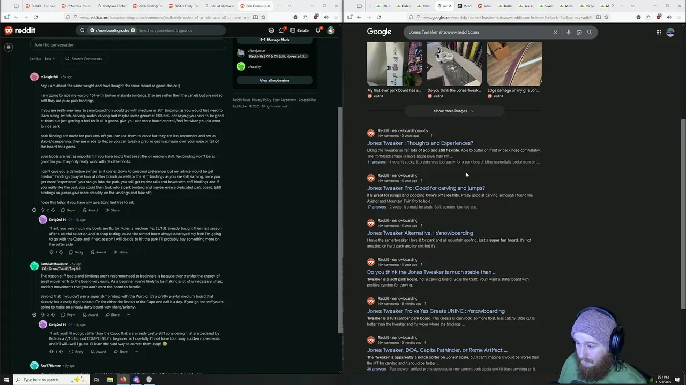The height and width of the screenshot is (385, 686).
Task: Open Reddit user avatar menu
Action: [x=331, y=30]
